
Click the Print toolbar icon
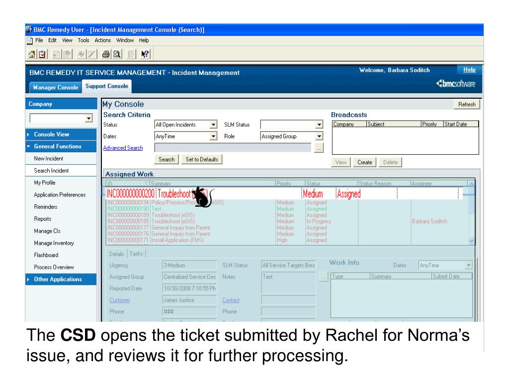click(106, 54)
